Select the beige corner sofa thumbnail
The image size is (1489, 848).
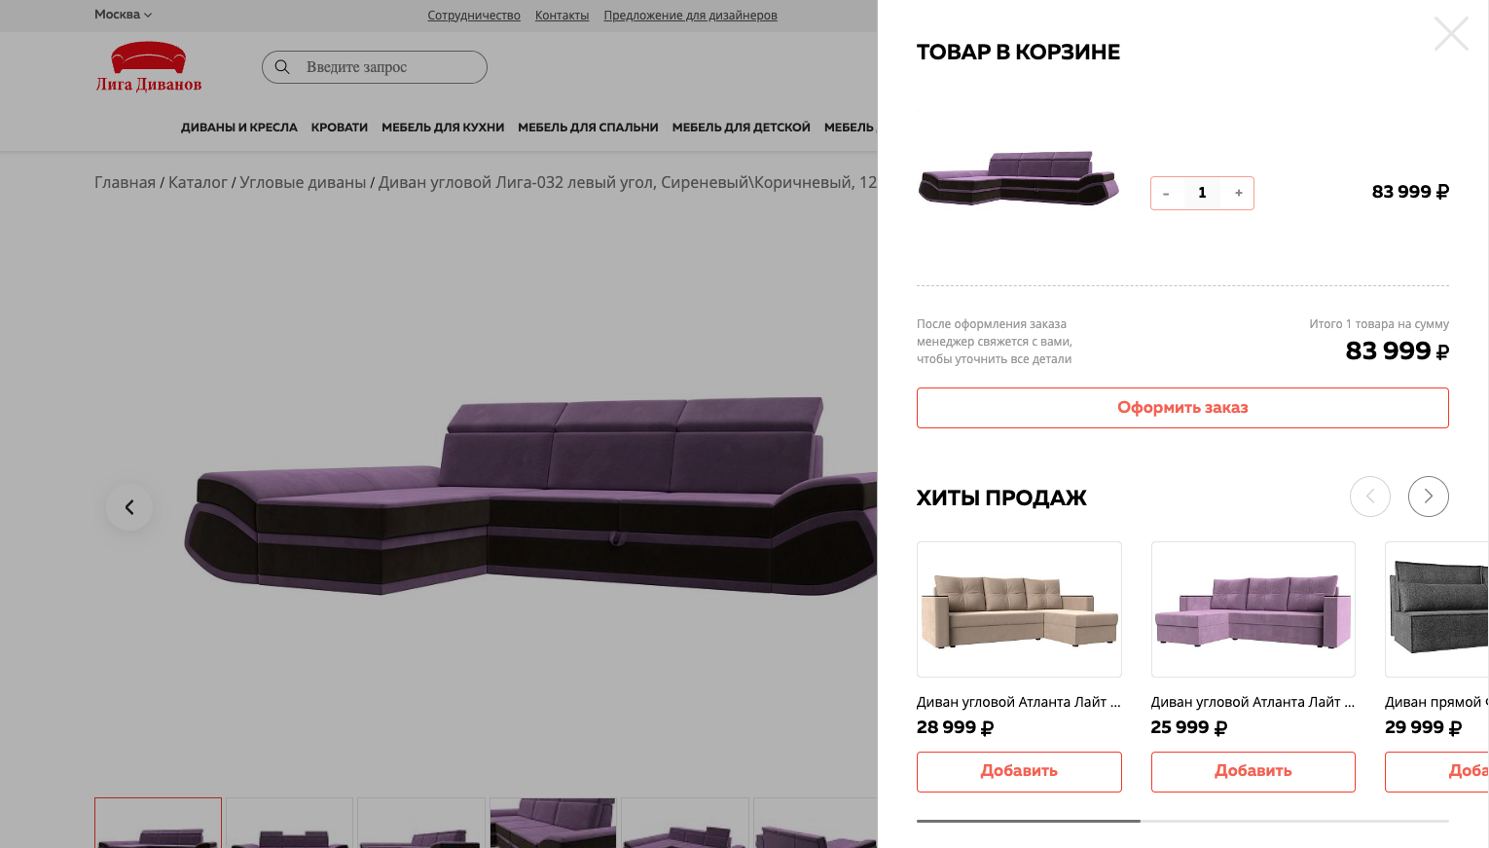point(1019,609)
